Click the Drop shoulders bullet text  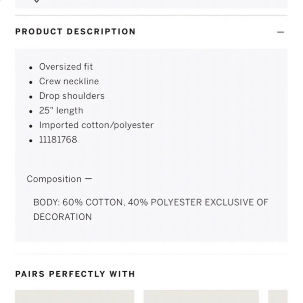click(72, 96)
